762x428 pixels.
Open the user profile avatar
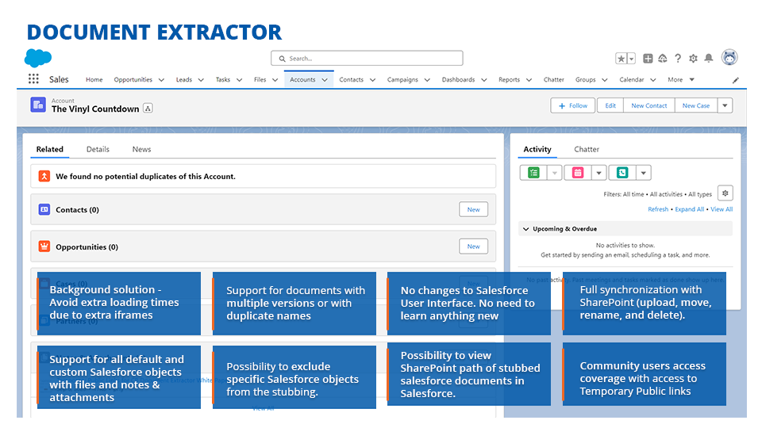(729, 58)
